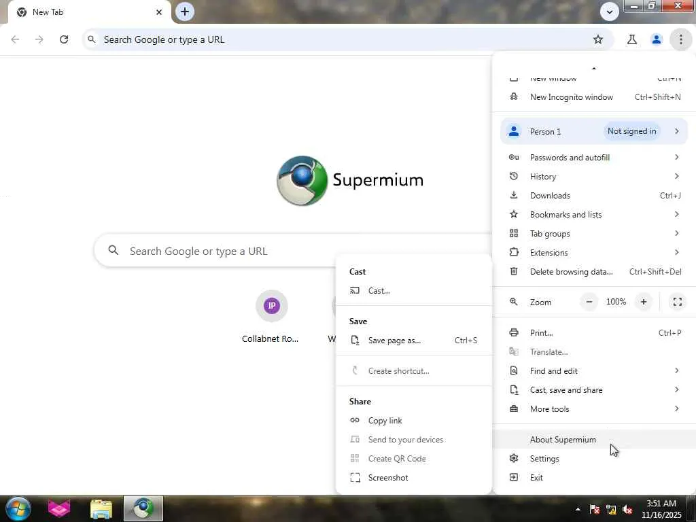
Task: Expand Passwords and autofill submenu
Action: [594, 157]
